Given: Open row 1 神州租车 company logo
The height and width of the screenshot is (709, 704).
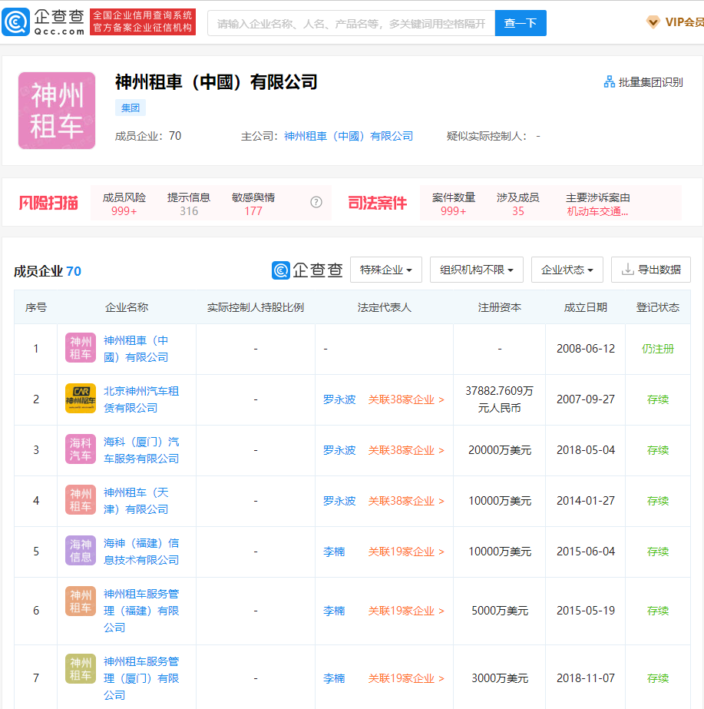Looking at the screenshot, I should click(81, 348).
